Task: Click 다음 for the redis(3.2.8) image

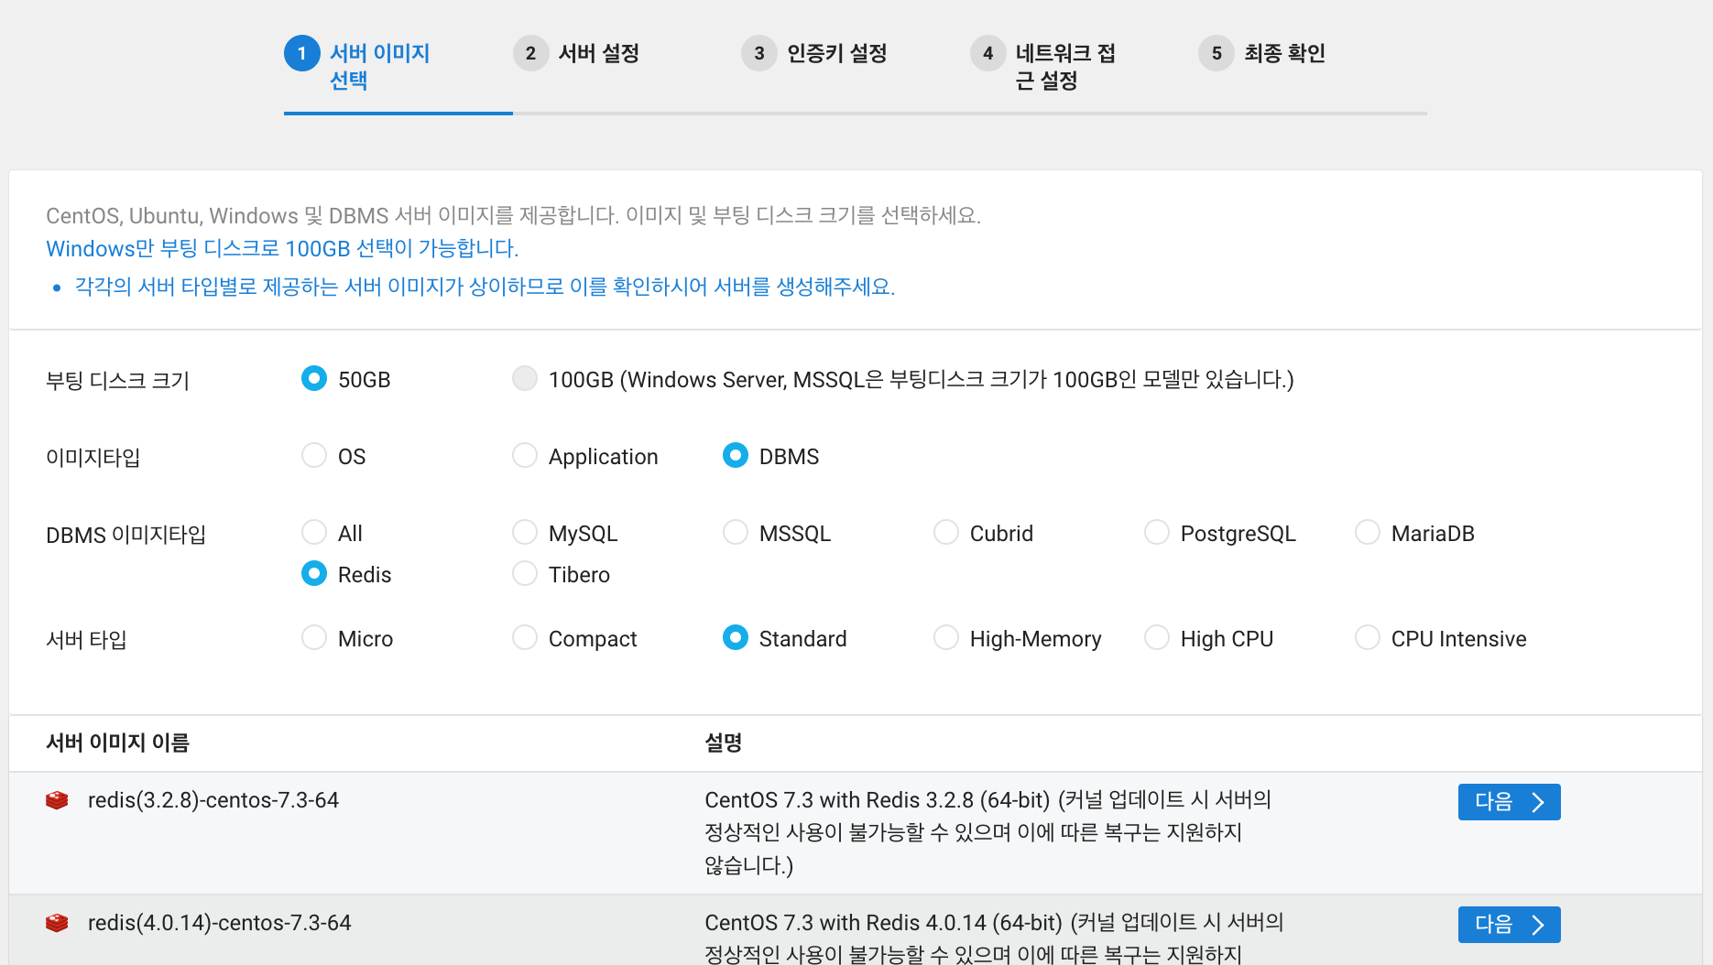Action: [x=1510, y=802]
